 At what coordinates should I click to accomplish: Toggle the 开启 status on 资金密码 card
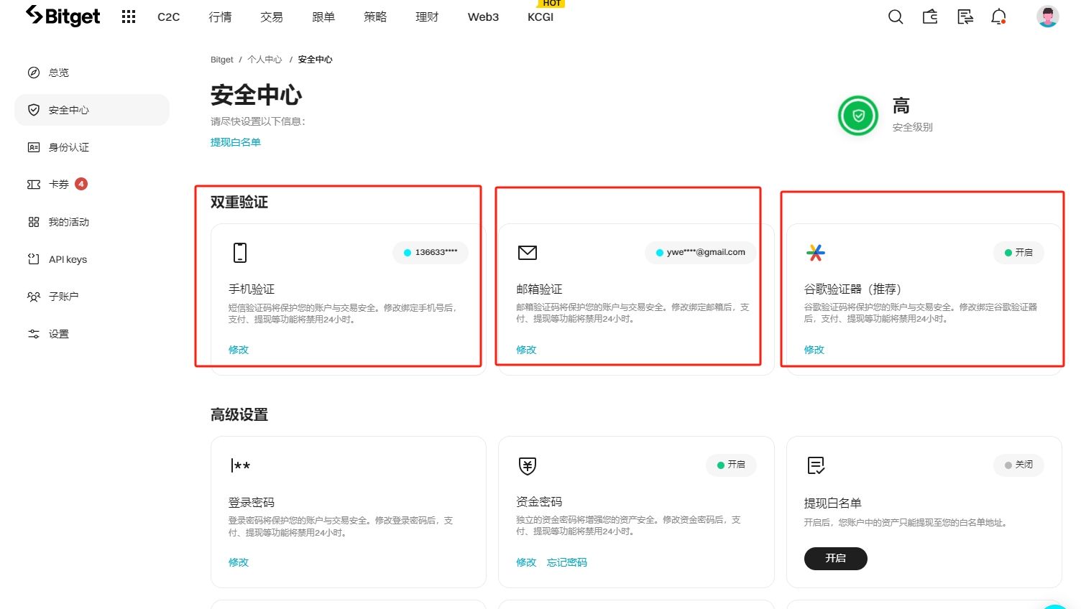click(x=731, y=465)
